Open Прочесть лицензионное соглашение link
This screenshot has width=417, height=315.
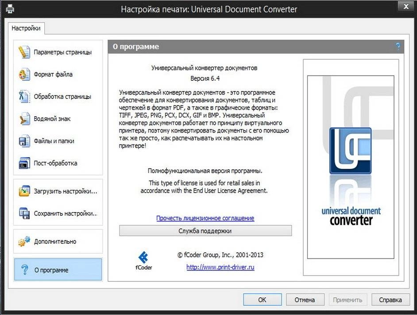pos(205,218)
